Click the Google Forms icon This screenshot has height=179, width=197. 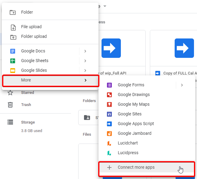click(x=109, y=85)
